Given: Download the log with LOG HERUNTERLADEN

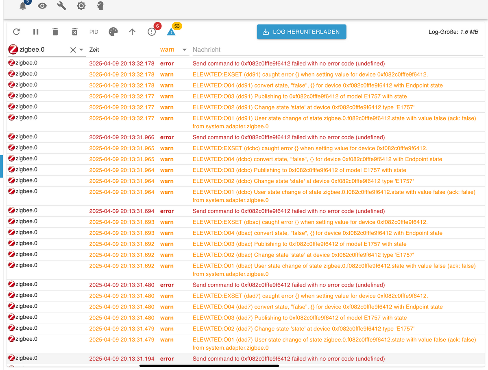Looking at the screenshot, I should coord(301,32).
